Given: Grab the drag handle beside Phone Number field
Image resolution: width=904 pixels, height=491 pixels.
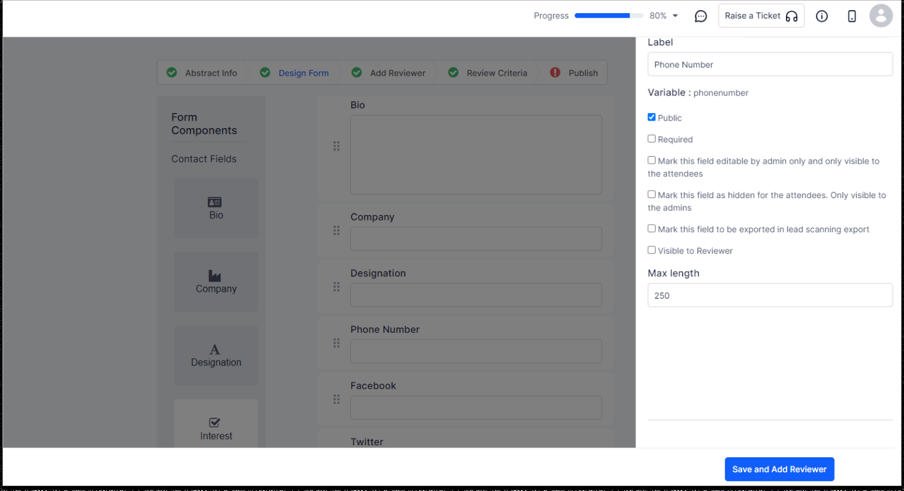Looking at the screenshot, I should pos(337,343).
